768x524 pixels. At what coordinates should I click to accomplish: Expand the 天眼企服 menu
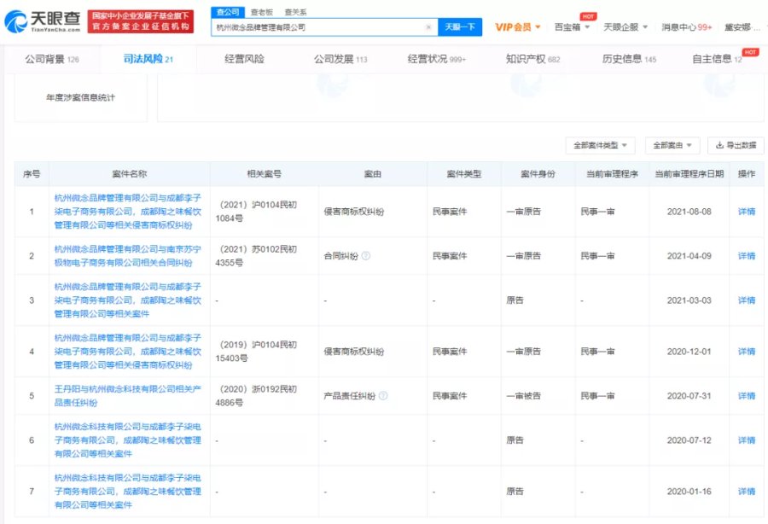(625, 27)
